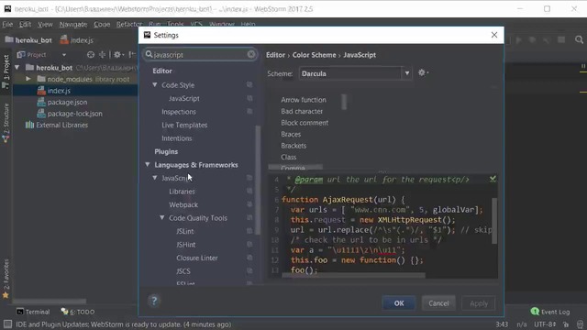The image size is (587, 330).
Task: Switch to the 2: Favorites side tab
Action: tap(6, 279)
